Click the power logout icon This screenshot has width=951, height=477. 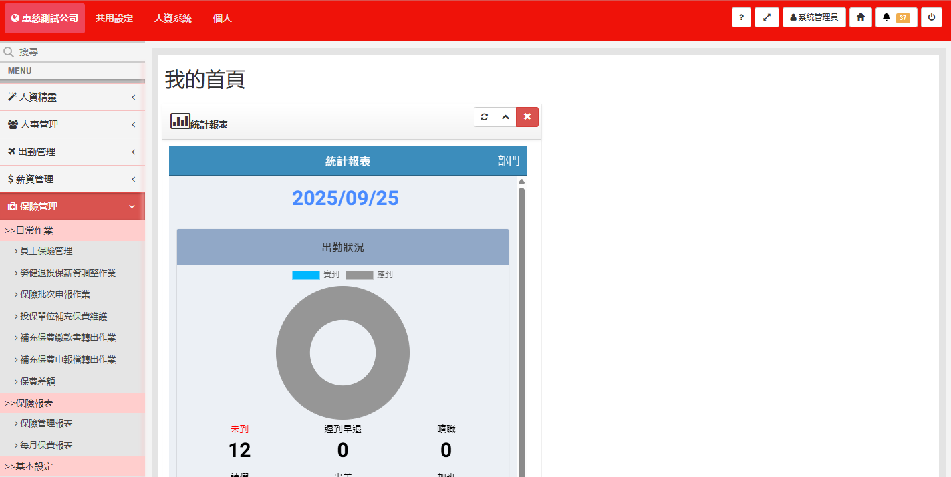(x=932, y=17)
